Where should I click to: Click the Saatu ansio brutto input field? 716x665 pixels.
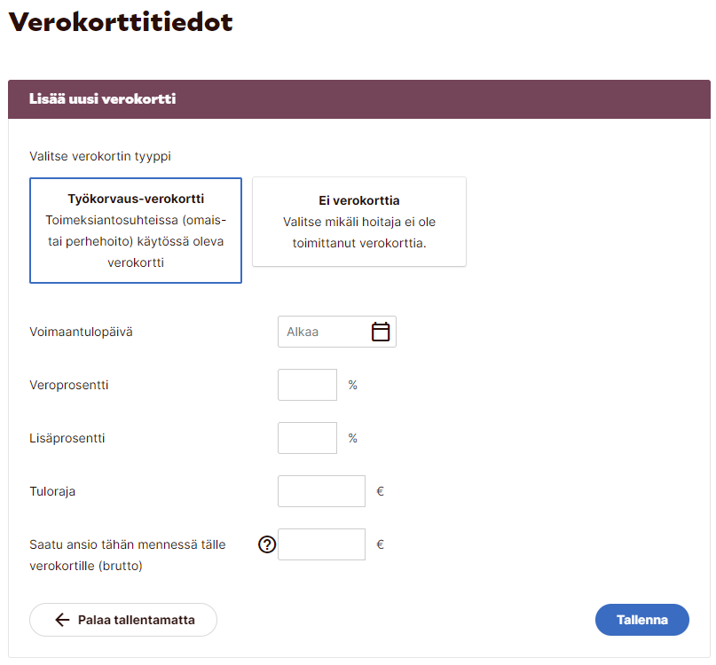pos(321,544)
